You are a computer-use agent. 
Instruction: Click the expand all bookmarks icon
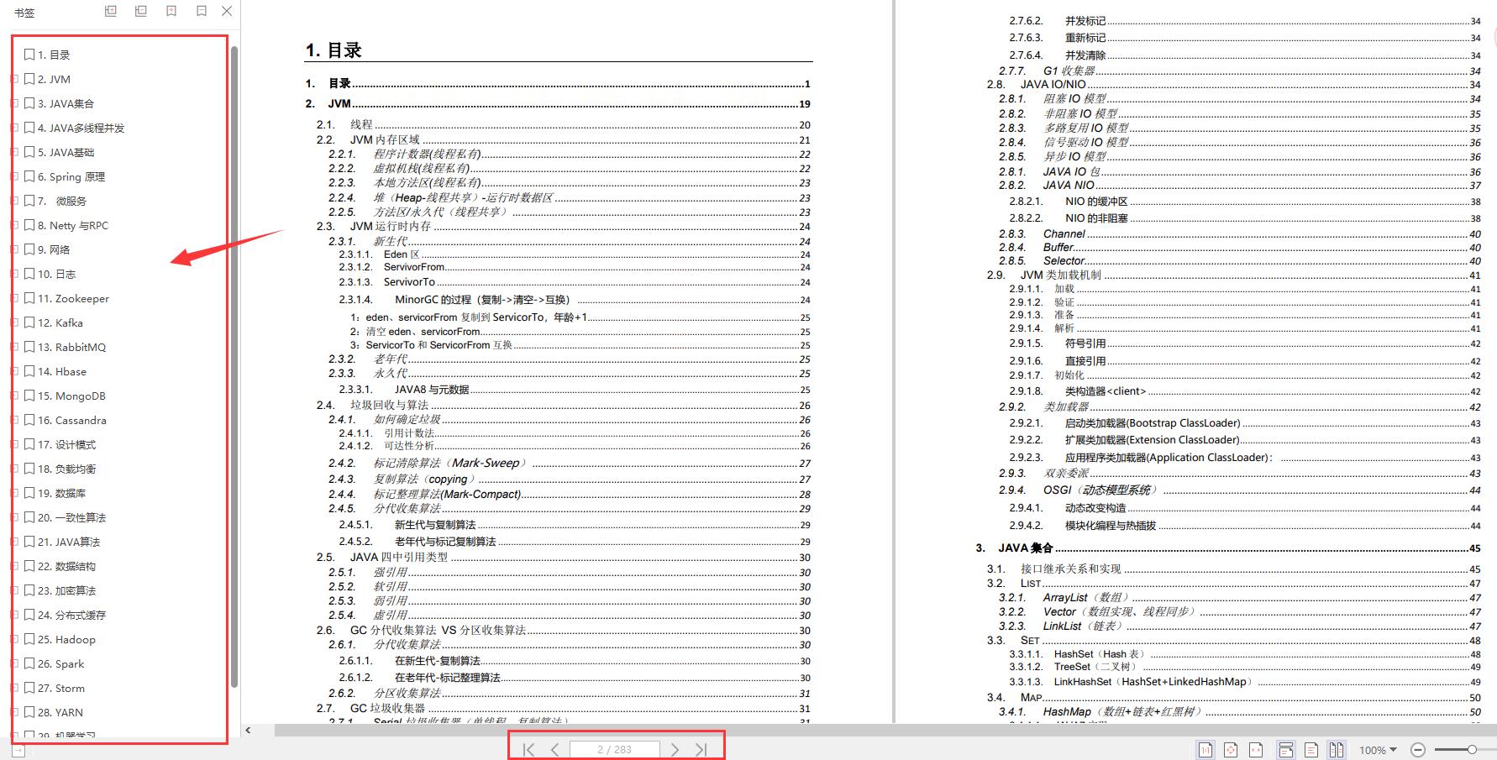pyautogui.click(x=111, y=11)
